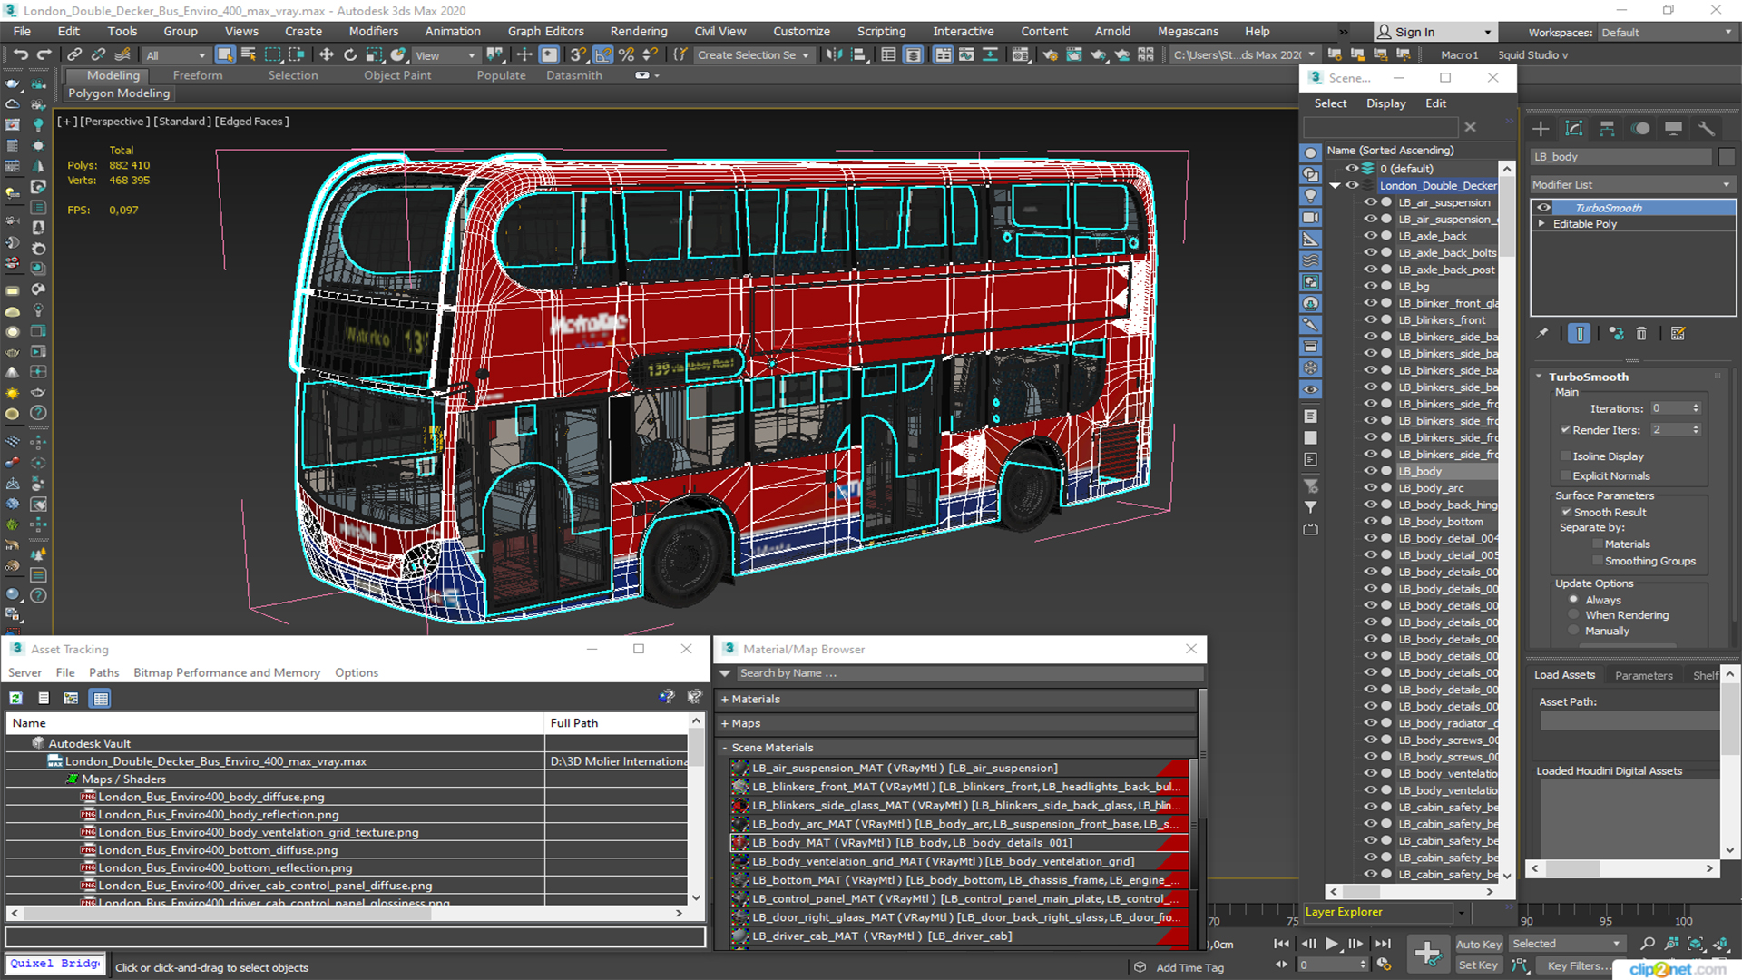
Task: Open the Create command panel tab
Action: (1541, 129)
